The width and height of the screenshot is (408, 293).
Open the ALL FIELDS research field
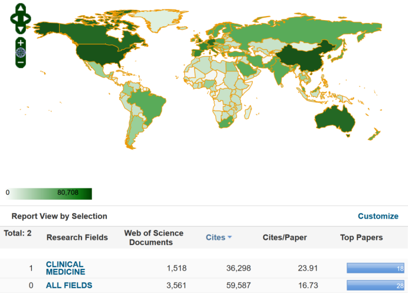tap(69, 285)
